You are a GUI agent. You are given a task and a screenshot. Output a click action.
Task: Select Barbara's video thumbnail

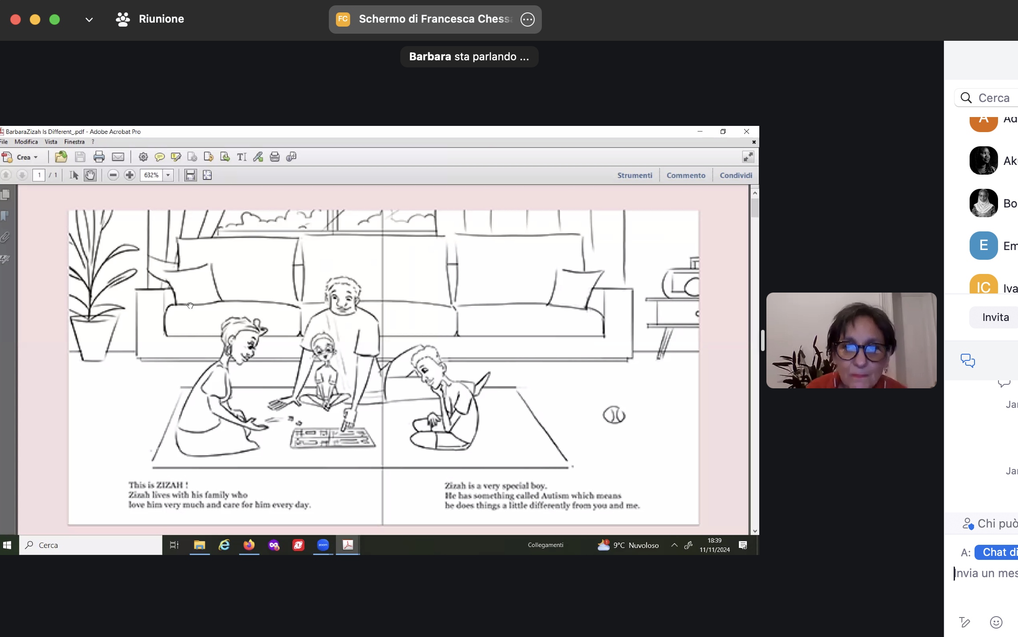tap(851, 340)
